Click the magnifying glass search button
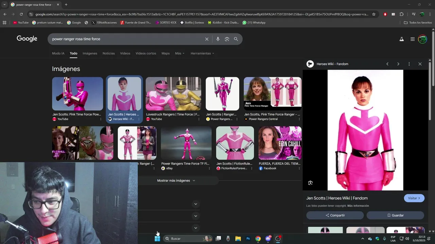 pyautogui.click(x=236, y=39)
